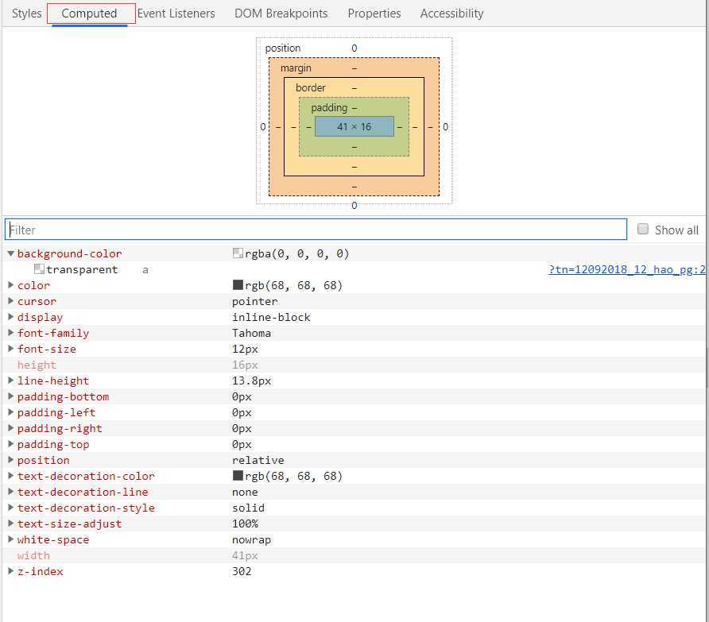Switch to the Properties tab
The height and width of the screenshot is (622, 709).
pos(374,14)
